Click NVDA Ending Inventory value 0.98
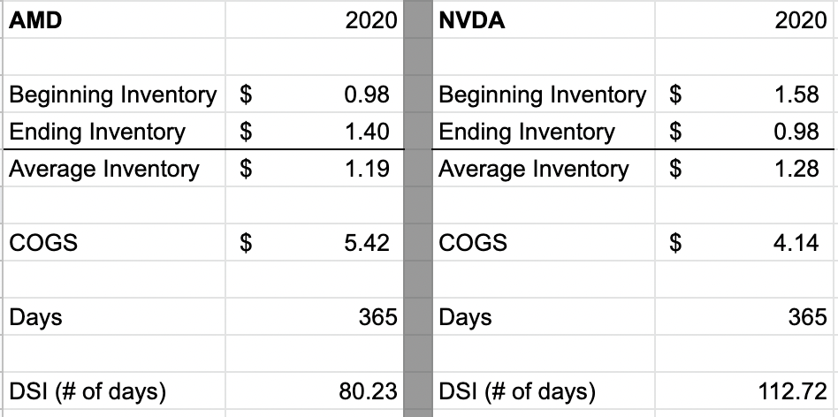838x417 pixels. (x=797, y=133)
